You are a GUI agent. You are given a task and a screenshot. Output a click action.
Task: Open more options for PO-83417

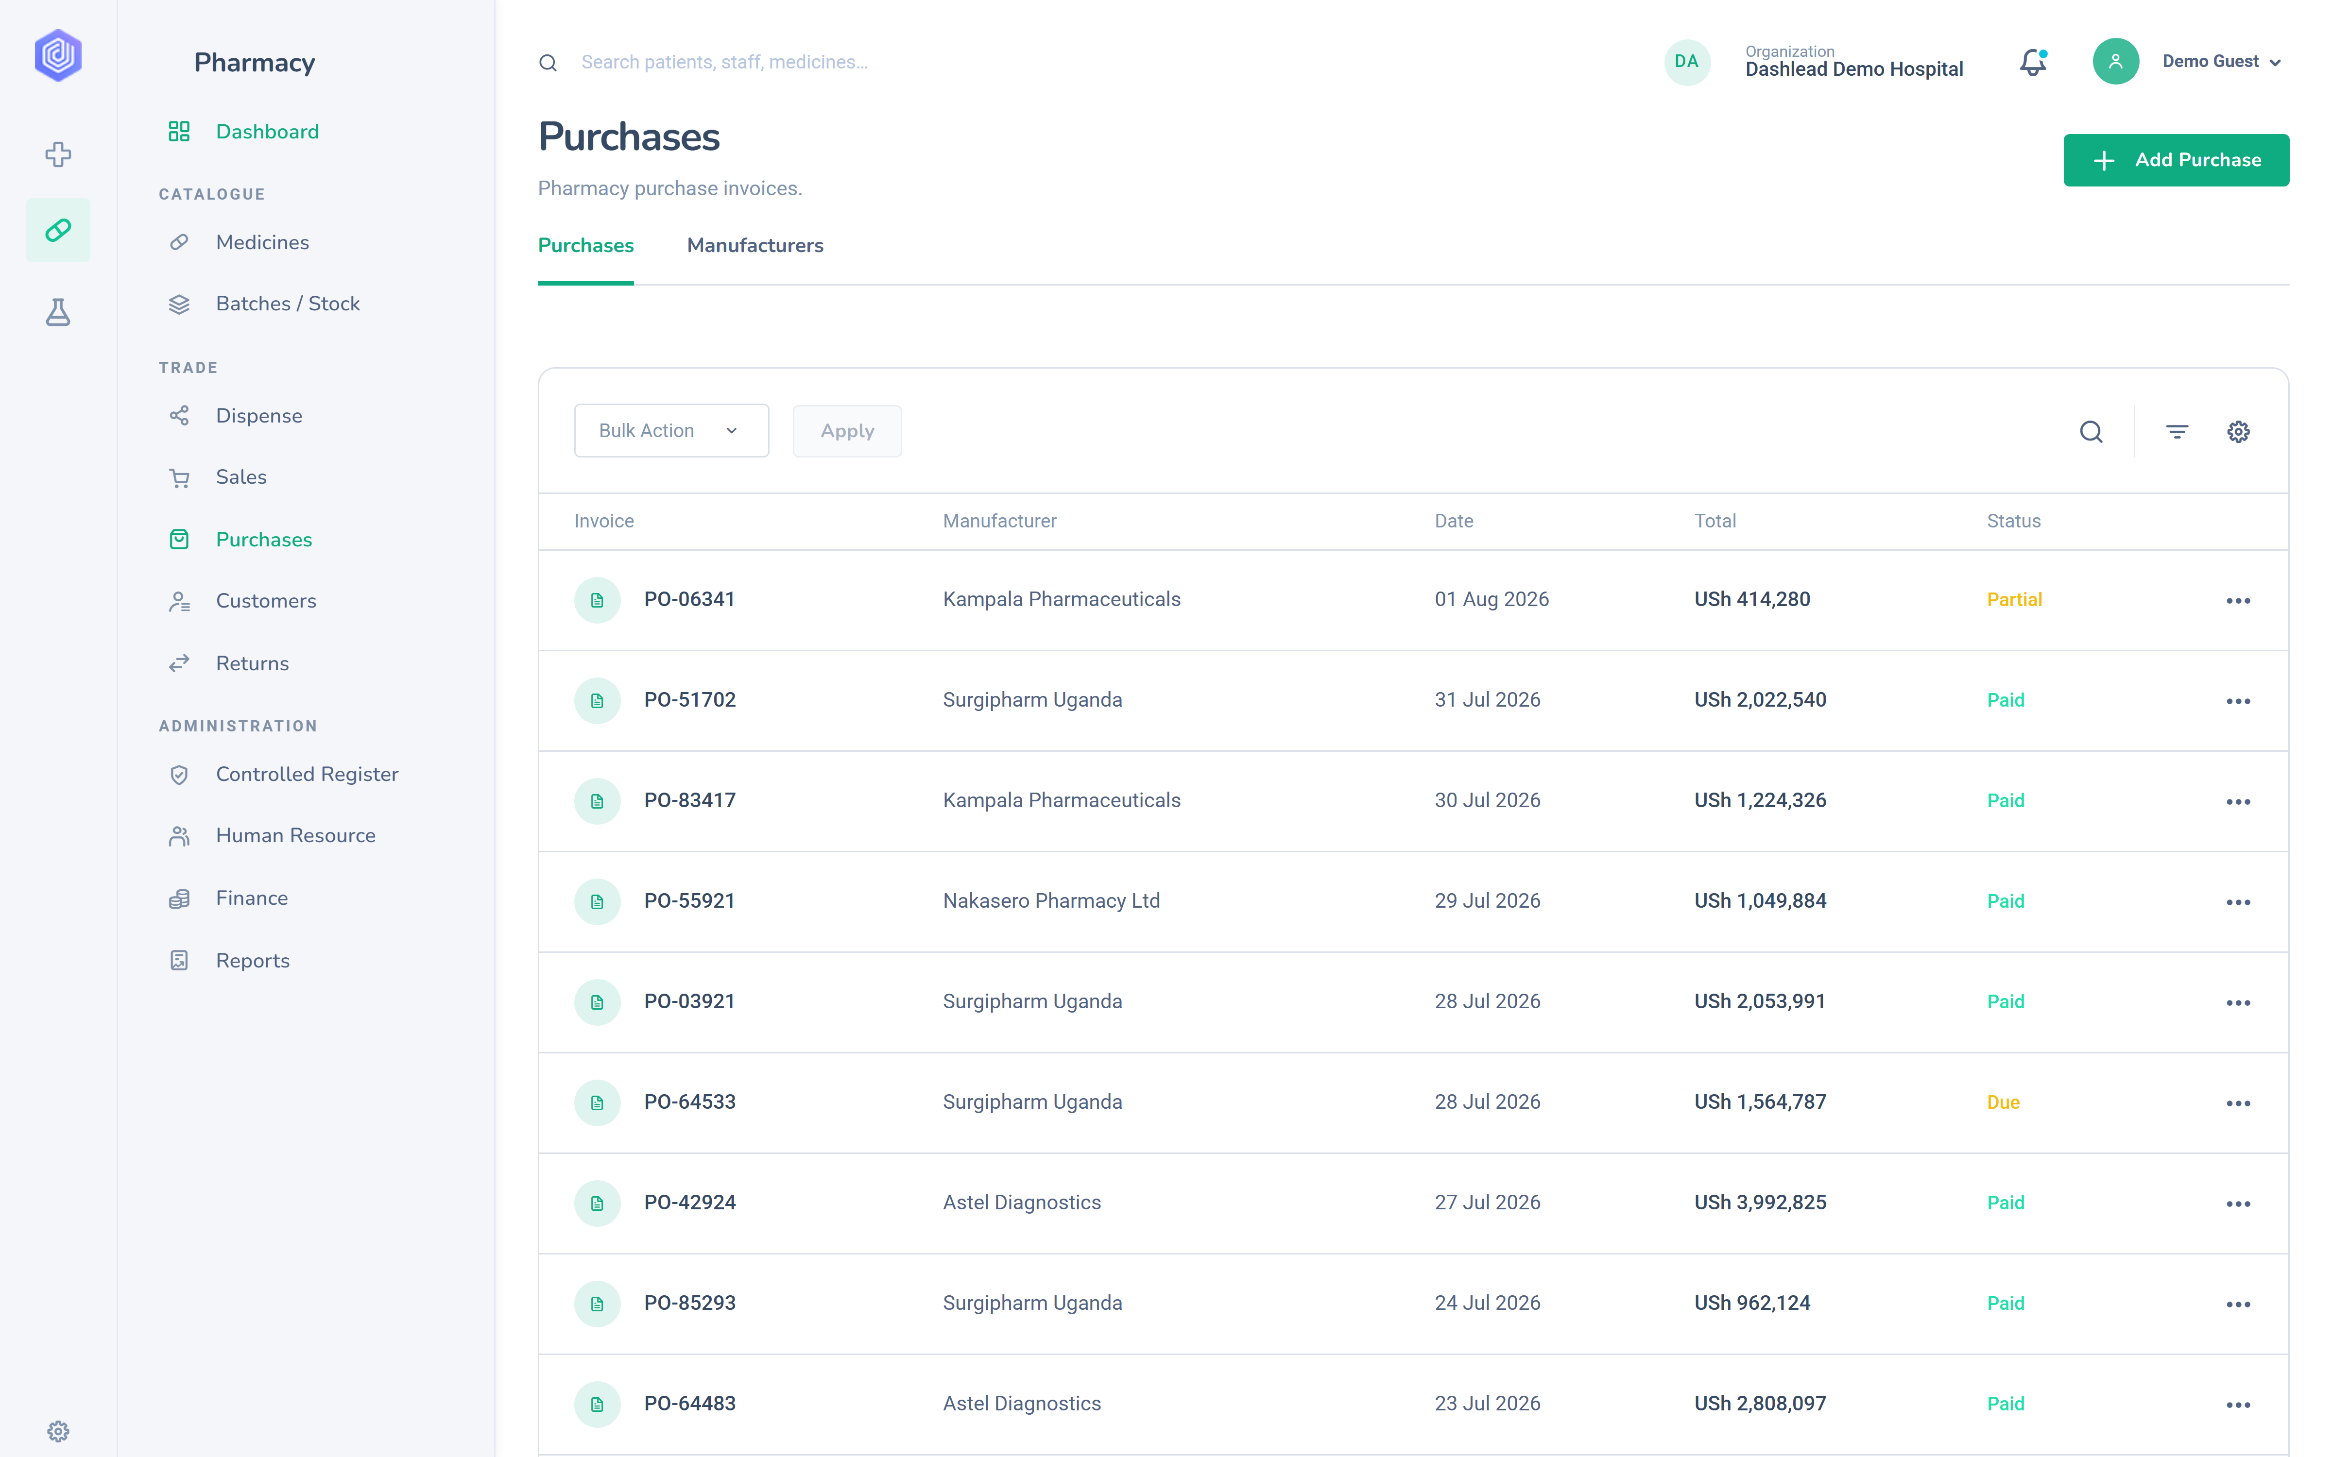2239,802
